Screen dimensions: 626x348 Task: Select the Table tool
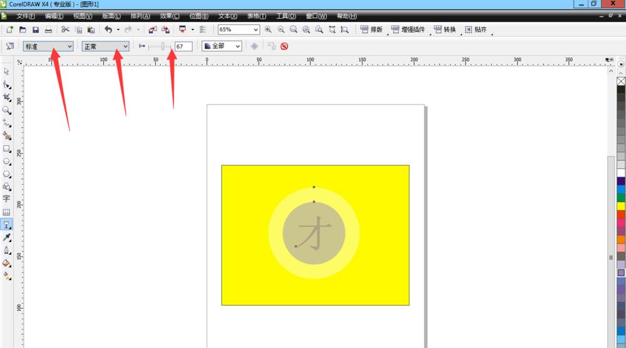pyautogui.click(x=6, y=212)
